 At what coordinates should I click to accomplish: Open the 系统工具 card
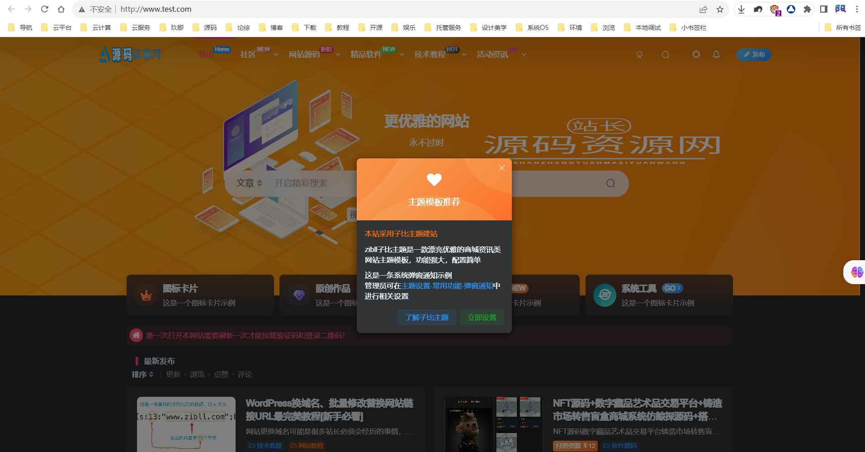[659, 295]
